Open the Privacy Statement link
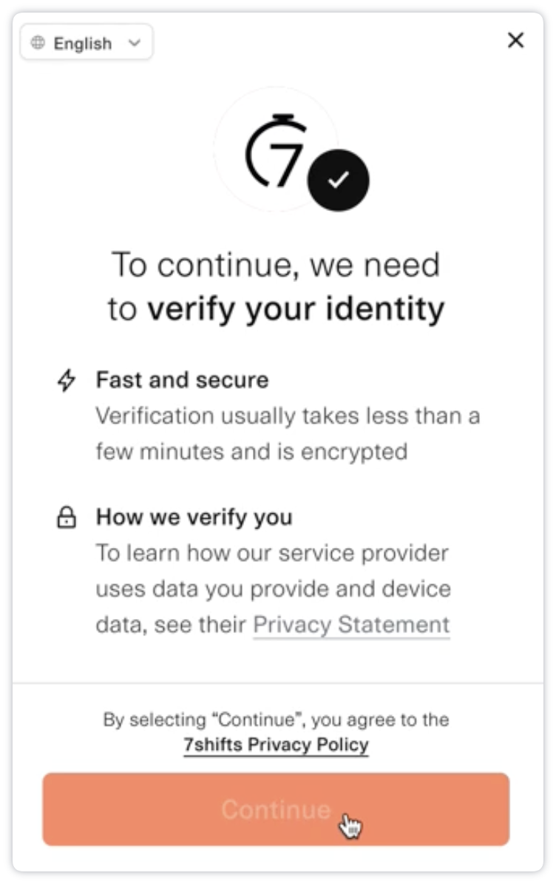Image resolution: width=556 pixels, height=884 pixels. point(351,625)
